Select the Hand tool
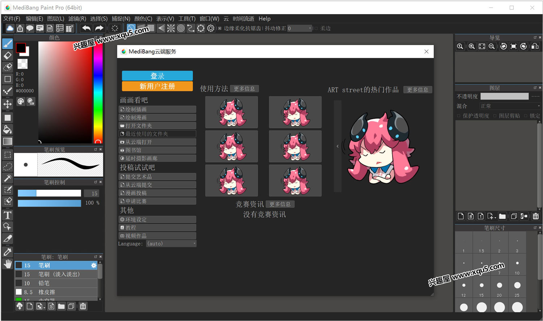The width and height of the screenshot is (543, 321). tap(8, 264)
